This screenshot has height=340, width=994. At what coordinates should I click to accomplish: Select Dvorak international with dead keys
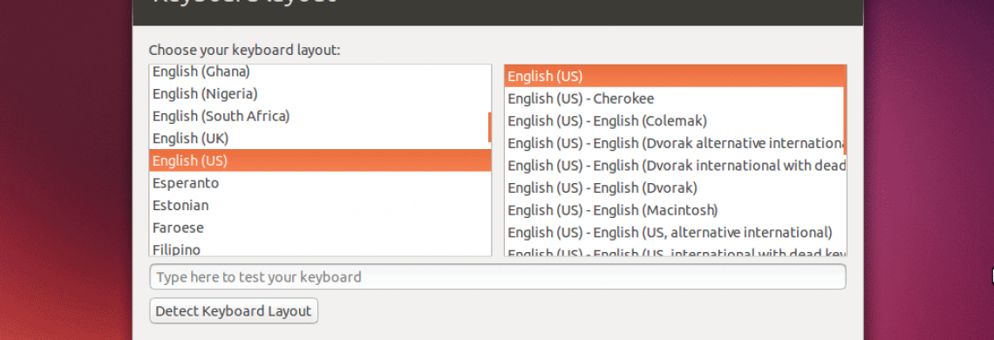click(x=675, y=165)
